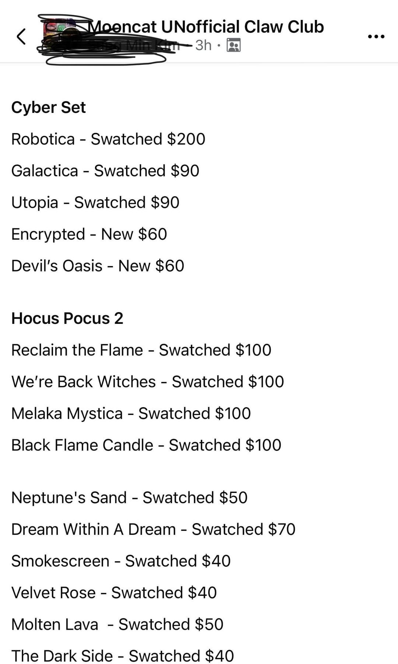Image resolution: width=398 pixels, height=664 pixels.
Task: Select Molten Lava Swatched $50 line
Action: (x=117, y=625)
